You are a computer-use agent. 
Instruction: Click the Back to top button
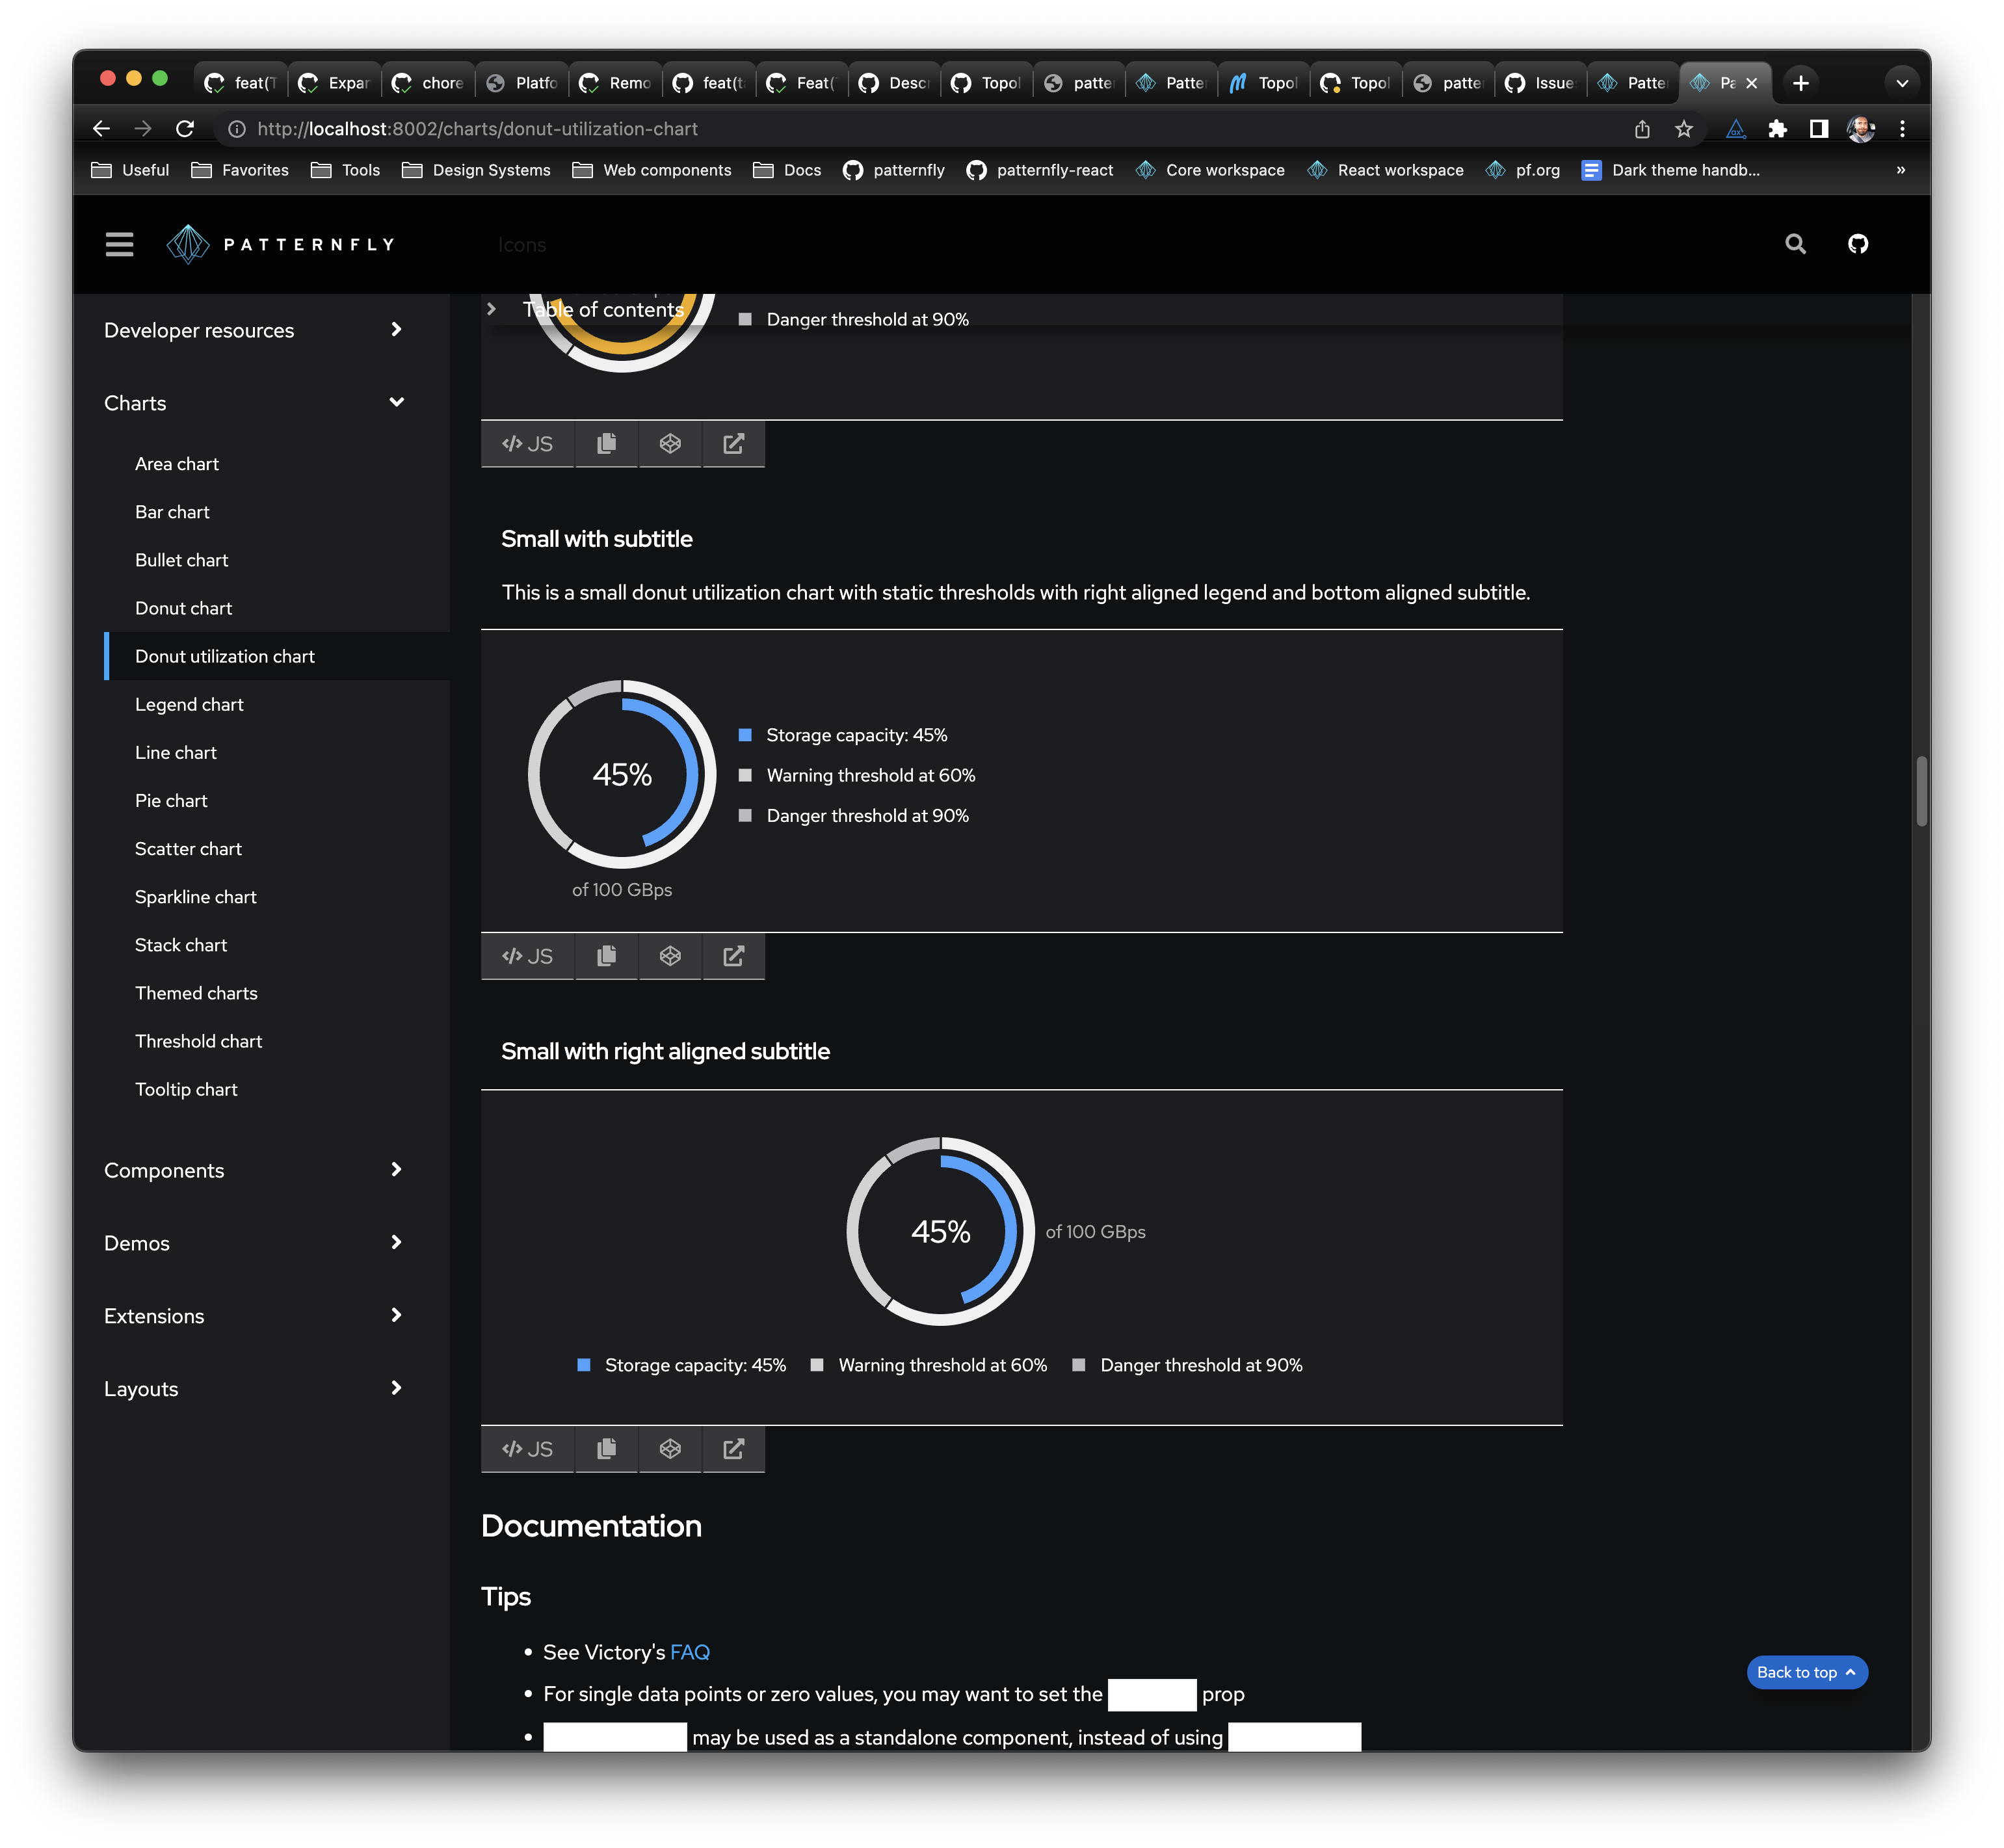pos(1806,1672)
